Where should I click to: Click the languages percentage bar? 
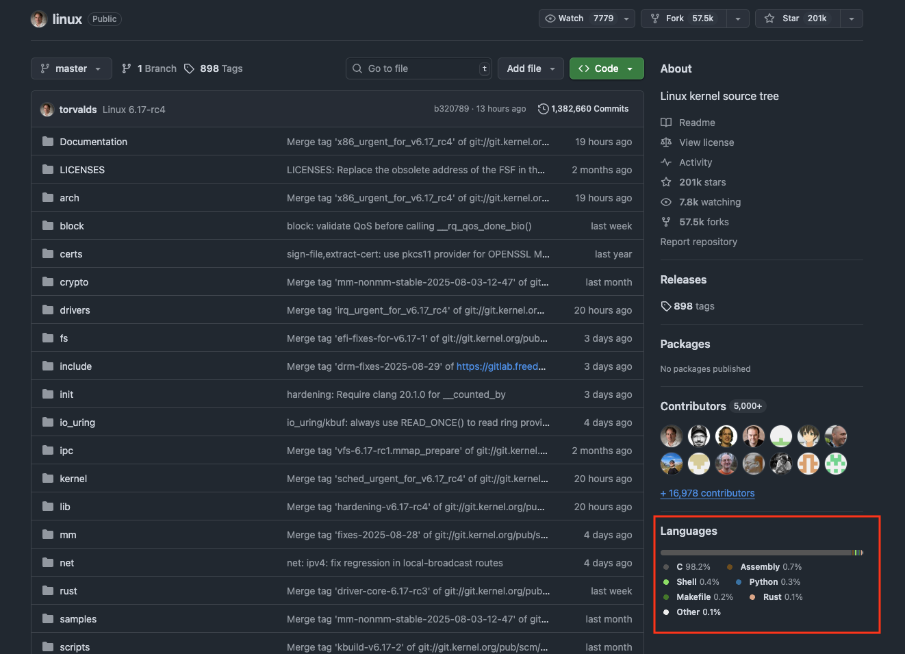(762, 553)
